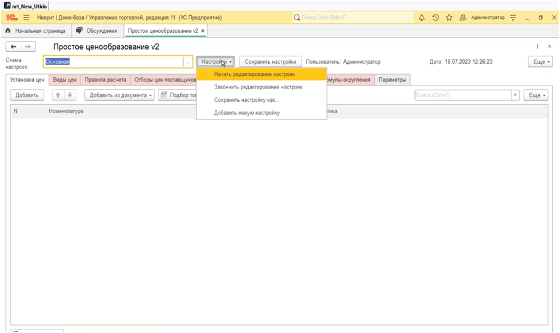Move row up with up arrow icon
This screenshot has height=333, width=560.
(58, 95)
